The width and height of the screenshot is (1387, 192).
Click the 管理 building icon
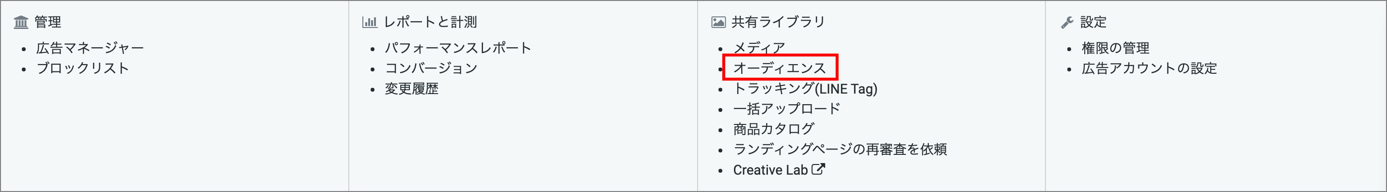pyautogui.click(x=21, y=23)
